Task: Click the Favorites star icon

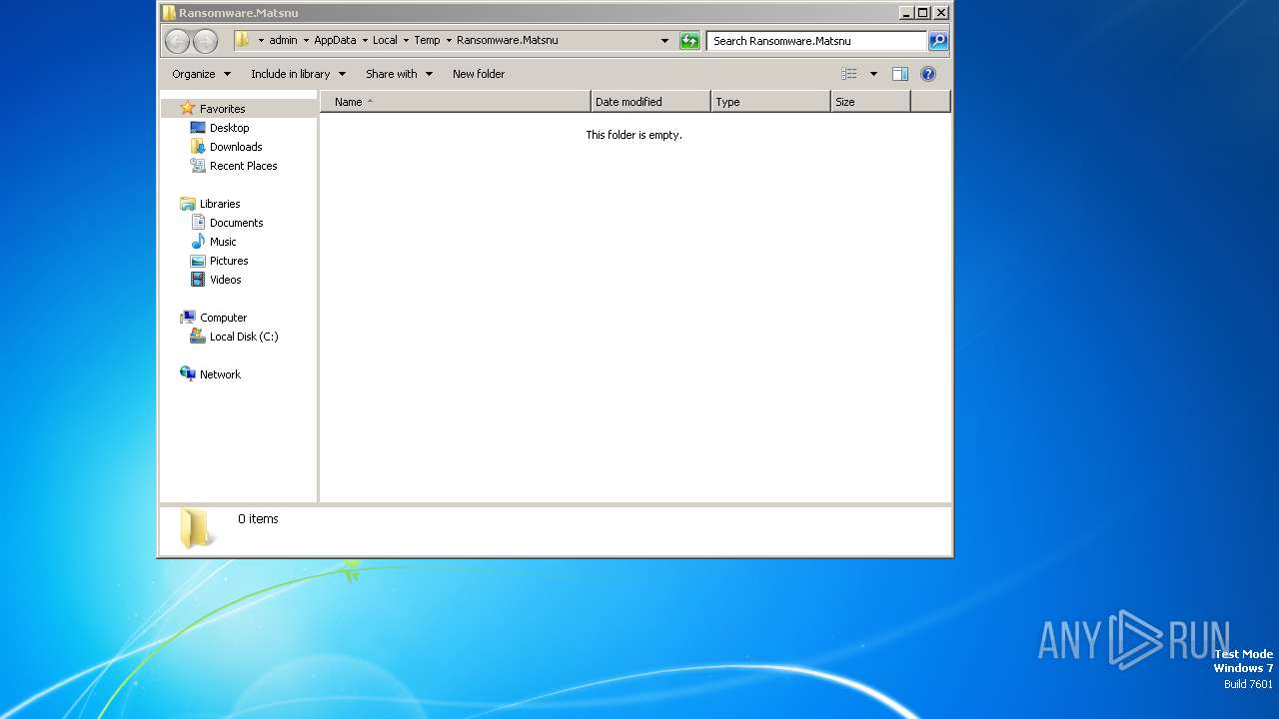Action: coord(187,108)
